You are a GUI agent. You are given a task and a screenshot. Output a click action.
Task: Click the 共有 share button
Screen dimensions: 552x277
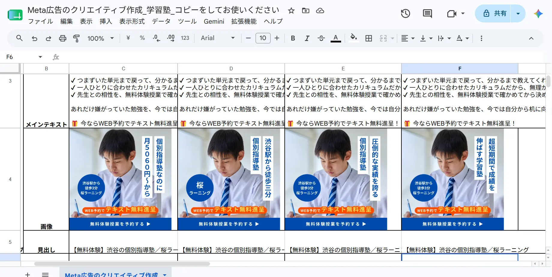click(x=493, y=13)
